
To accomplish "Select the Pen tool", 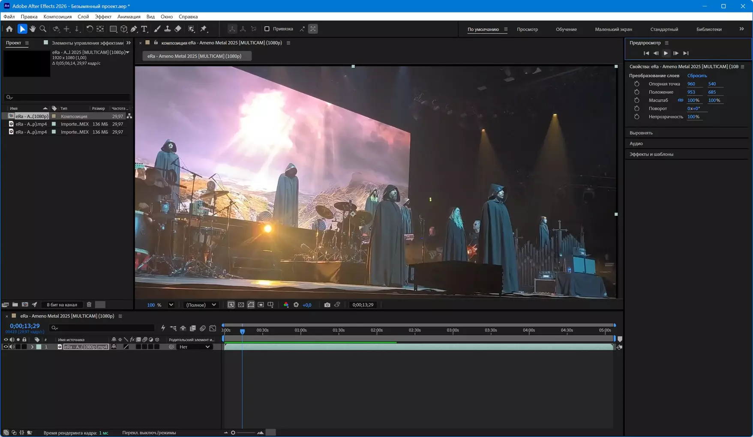I will (134, 29).
